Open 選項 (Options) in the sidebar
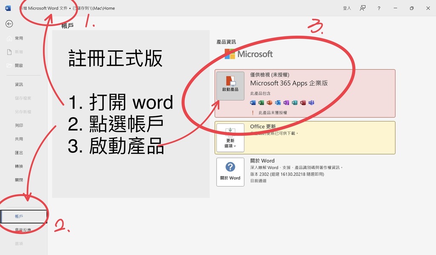This screenshot has height=255, width=436. [x=19, y=244]
